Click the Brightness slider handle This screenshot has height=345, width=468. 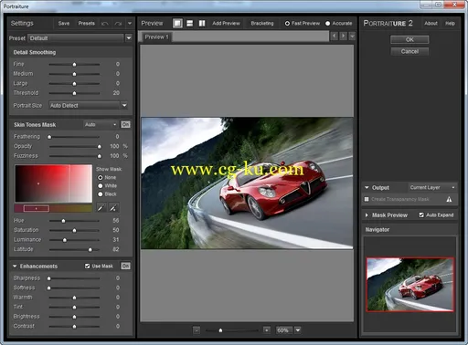(x=74, y=317)
